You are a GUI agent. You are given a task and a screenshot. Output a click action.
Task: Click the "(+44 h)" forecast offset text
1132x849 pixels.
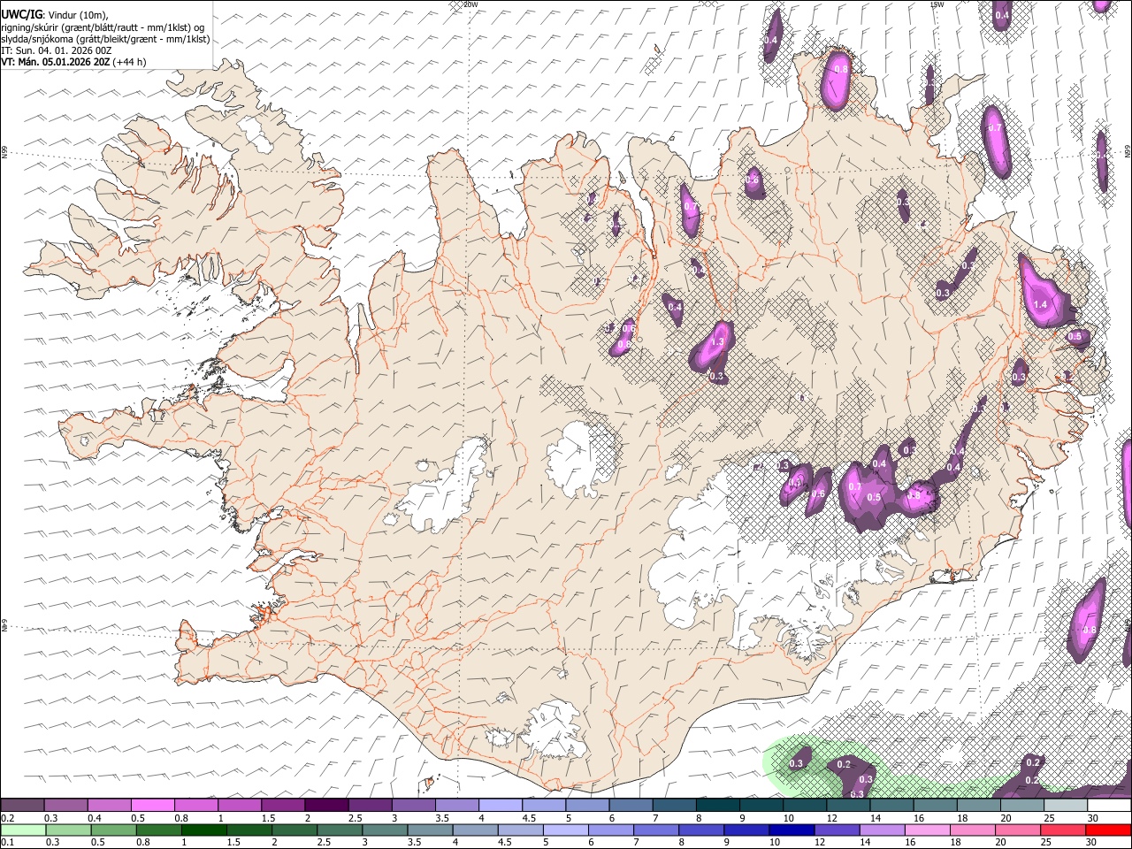click(129, 62)
